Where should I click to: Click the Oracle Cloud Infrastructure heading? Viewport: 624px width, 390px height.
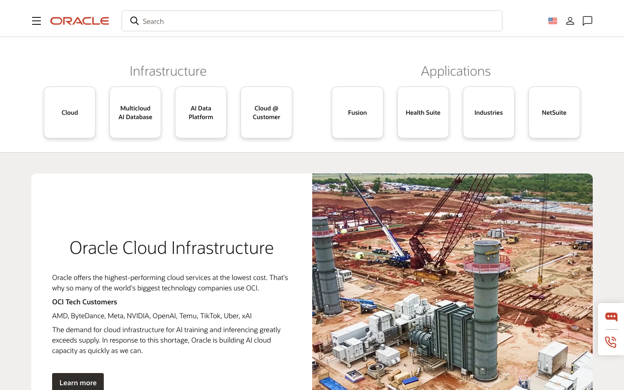point(172,248)
